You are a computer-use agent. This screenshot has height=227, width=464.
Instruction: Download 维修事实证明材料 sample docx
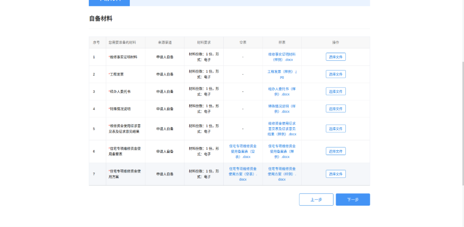(282, 57)
